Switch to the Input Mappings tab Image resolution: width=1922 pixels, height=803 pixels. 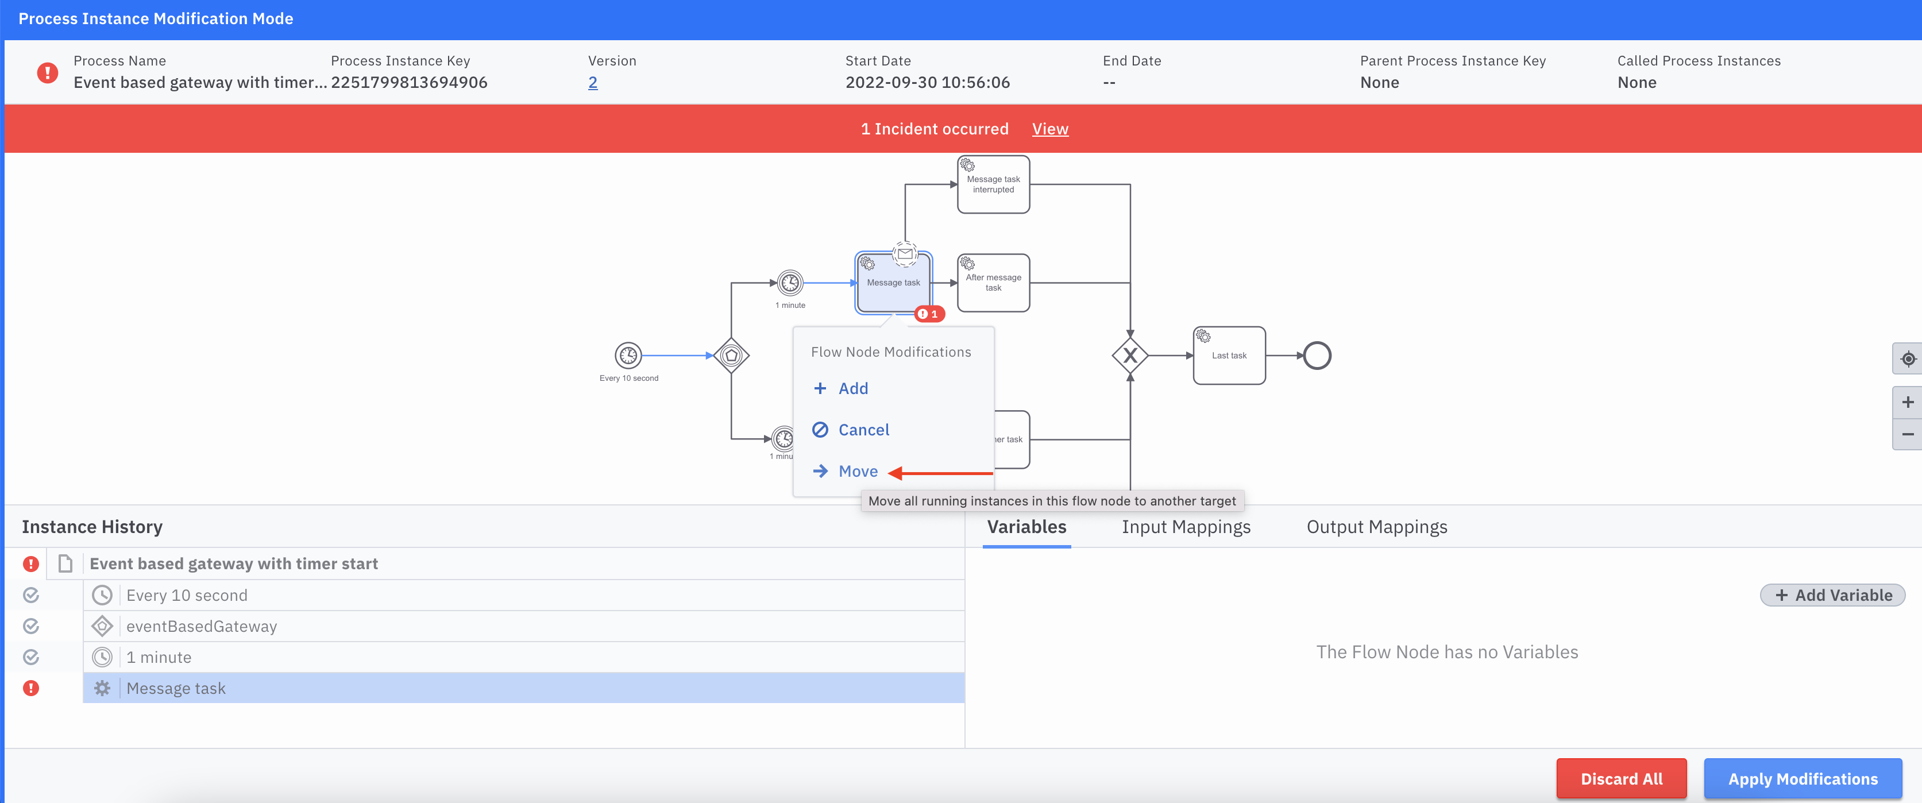click(x=1186, y=527)
